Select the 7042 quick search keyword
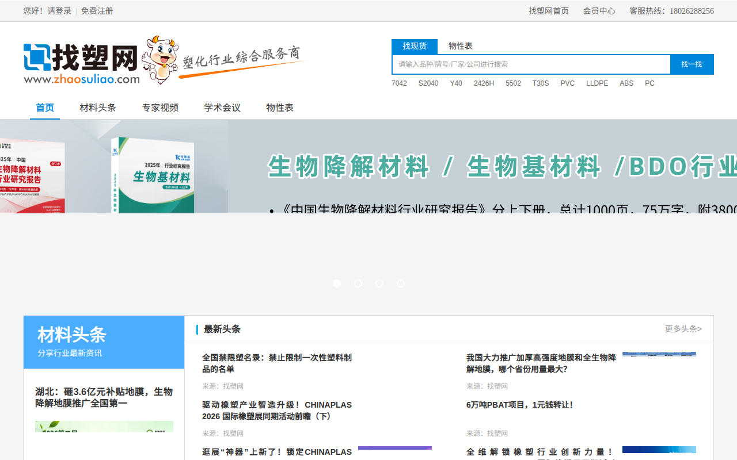 [399, 83]
